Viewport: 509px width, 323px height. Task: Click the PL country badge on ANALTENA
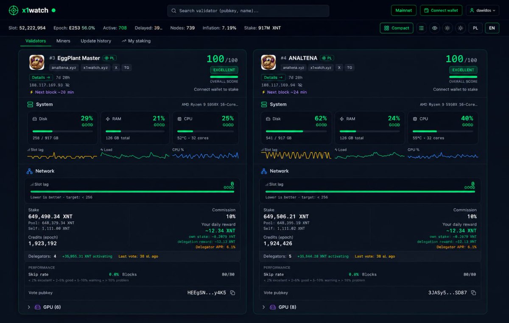[x=327, y=58]
